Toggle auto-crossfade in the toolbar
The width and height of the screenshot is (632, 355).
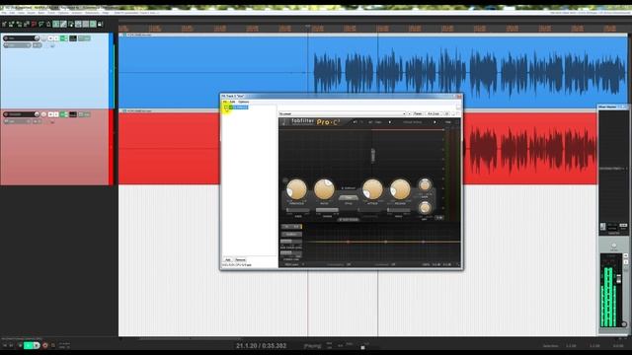[x=56, y=24]
